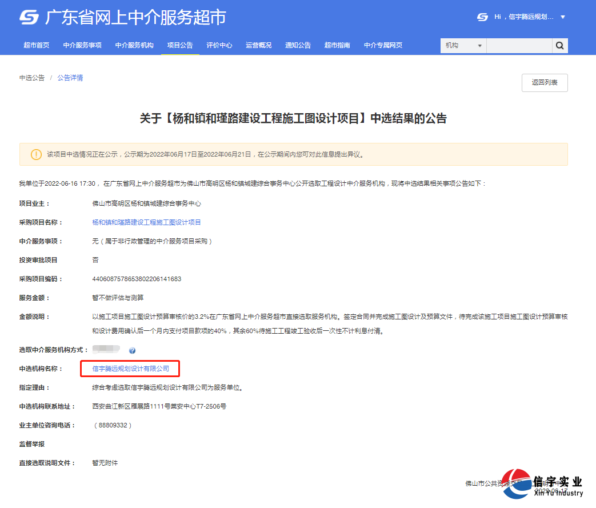This screenshot has height=508, width=596.
Task: Click the small logo icon next to Hi greeting
Action: (x=482, y=17)
